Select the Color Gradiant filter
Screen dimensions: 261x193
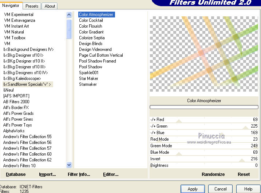(91, 32)
